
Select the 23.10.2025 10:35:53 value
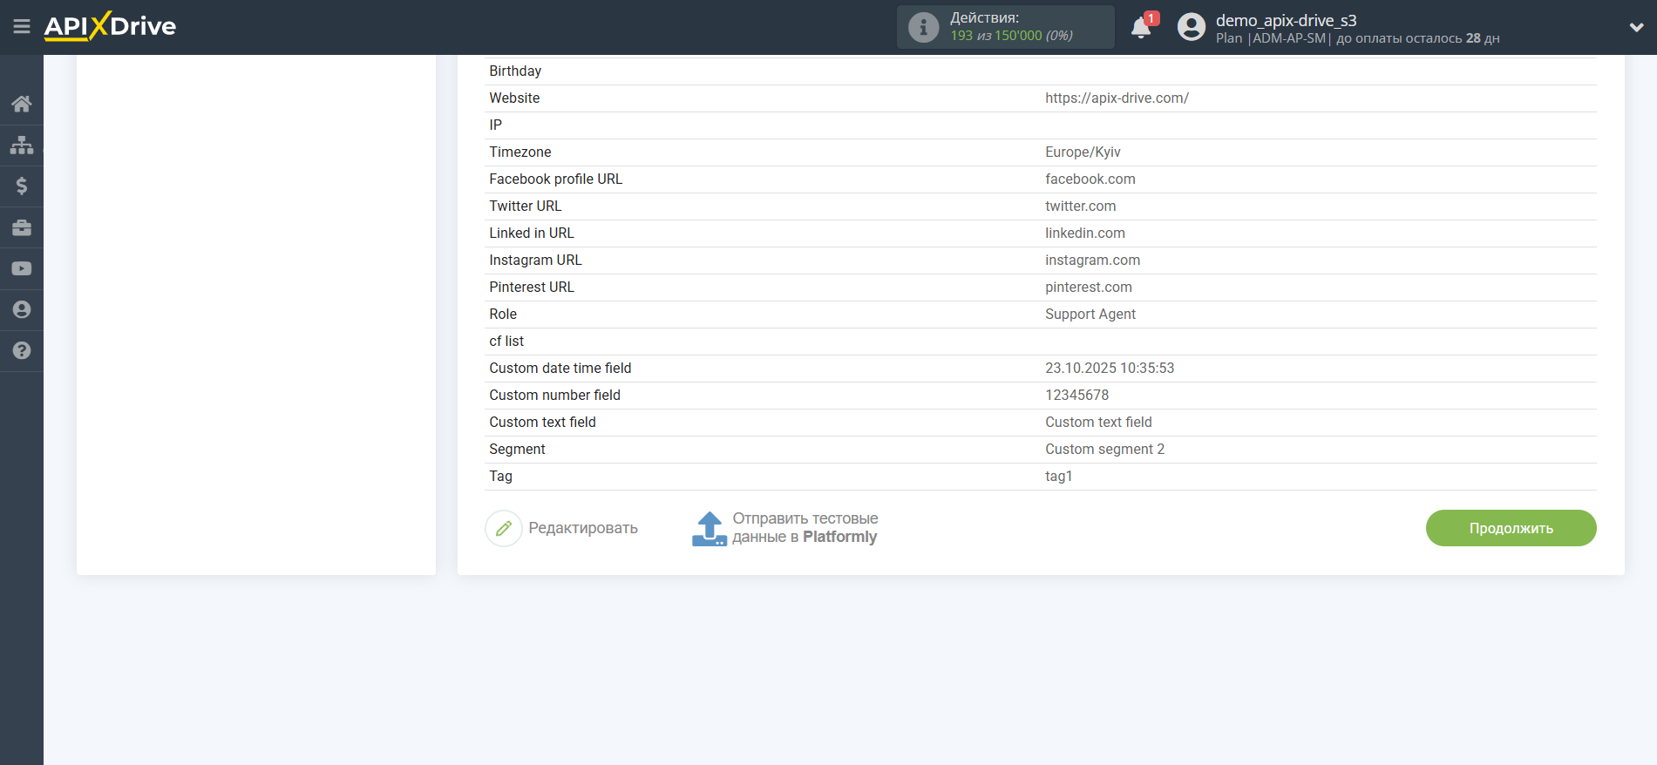(1110, 369)
